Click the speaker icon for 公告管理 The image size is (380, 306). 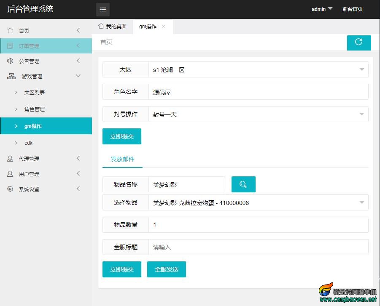click(x=10, y=61)
